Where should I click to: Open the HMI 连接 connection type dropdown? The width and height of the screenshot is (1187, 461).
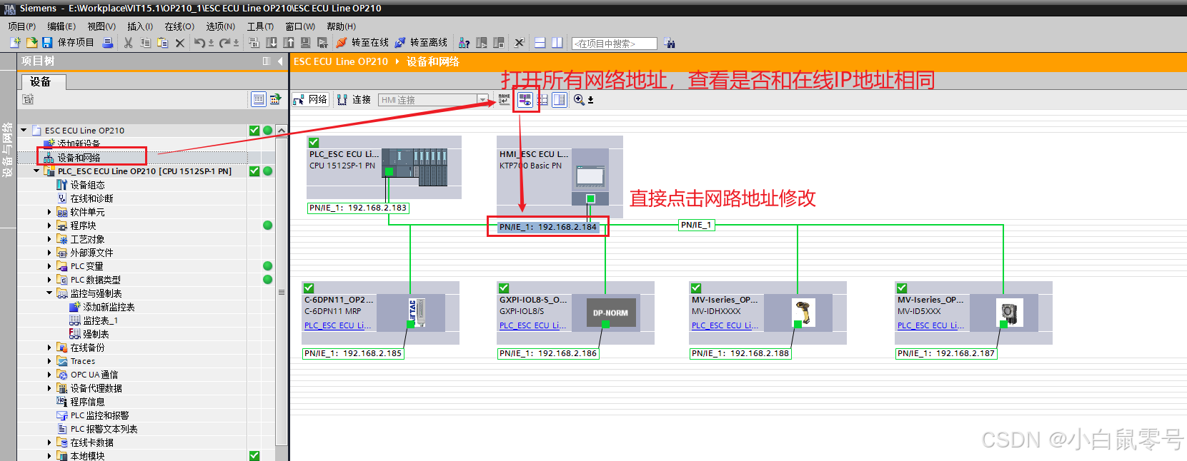point(483,100)
